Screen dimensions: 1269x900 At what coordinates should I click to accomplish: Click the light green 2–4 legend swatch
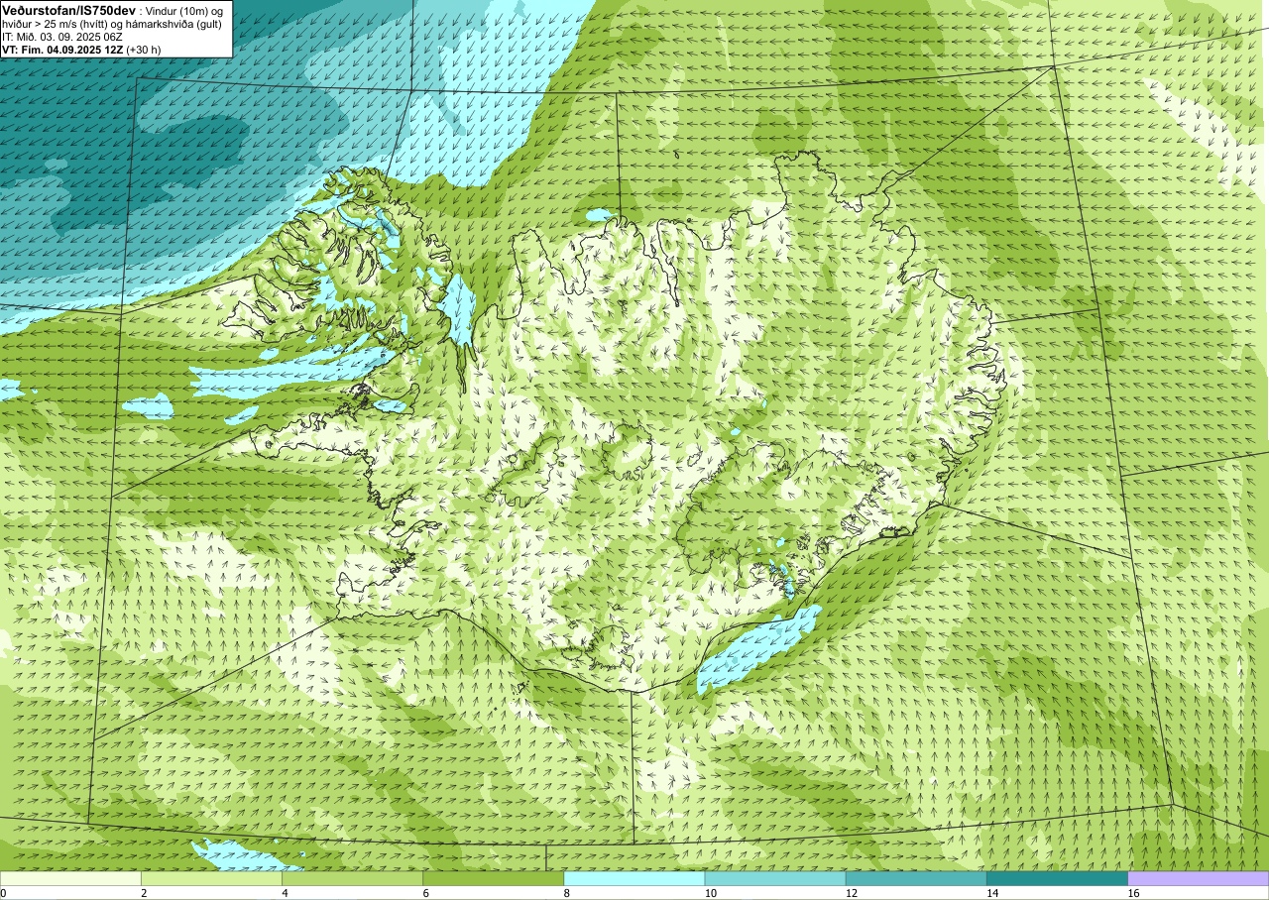coord(211,878)
